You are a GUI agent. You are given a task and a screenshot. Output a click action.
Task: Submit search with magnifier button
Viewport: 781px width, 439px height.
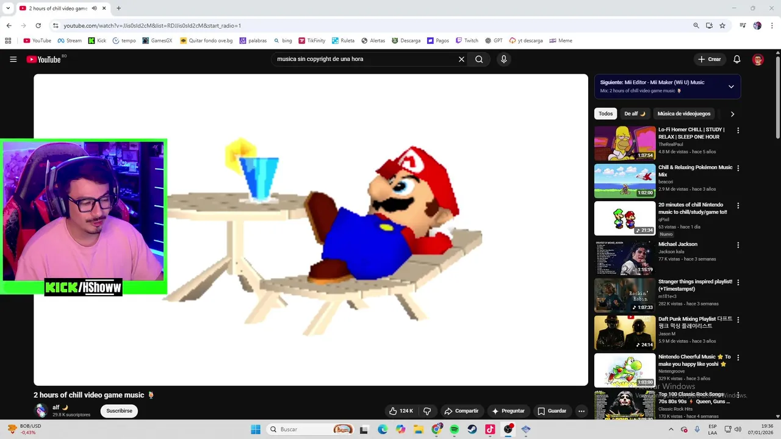point(479,59)
